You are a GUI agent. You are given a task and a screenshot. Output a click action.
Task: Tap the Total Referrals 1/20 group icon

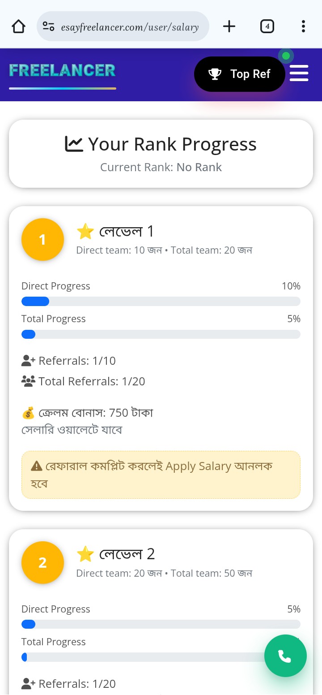(28, 381)
